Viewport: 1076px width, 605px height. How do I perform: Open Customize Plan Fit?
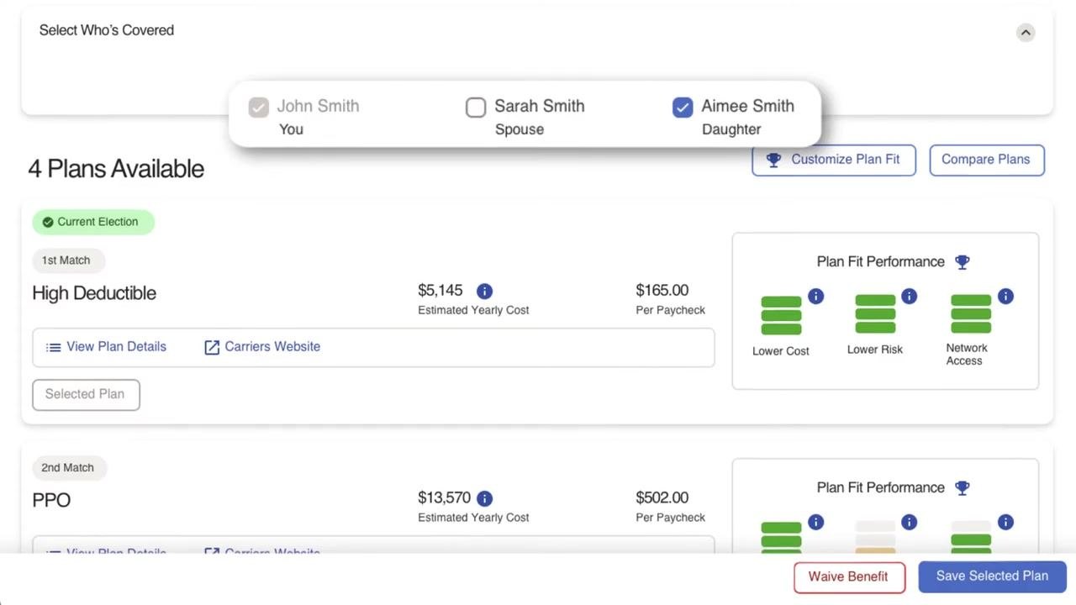coord(834,160)
